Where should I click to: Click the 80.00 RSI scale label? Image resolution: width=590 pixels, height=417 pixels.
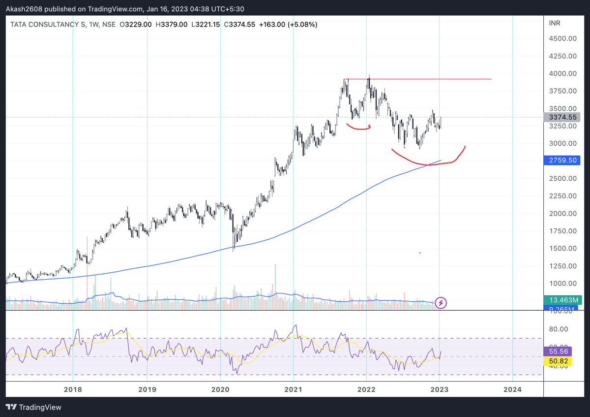click(559, 329)
